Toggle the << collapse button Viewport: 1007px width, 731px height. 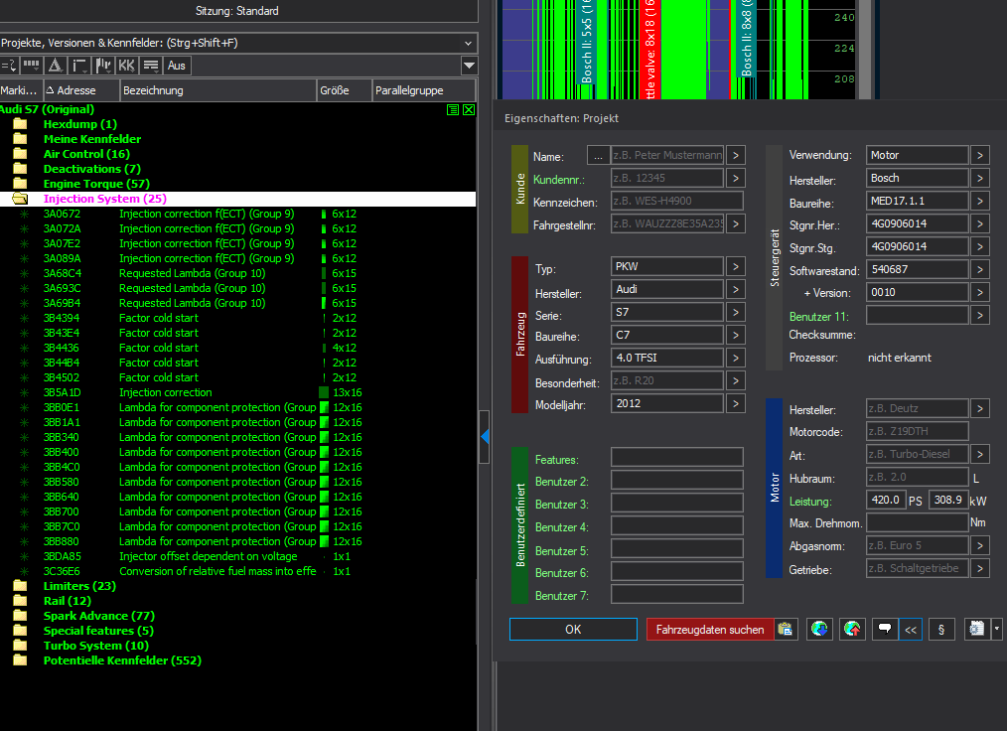pos(911,629)
